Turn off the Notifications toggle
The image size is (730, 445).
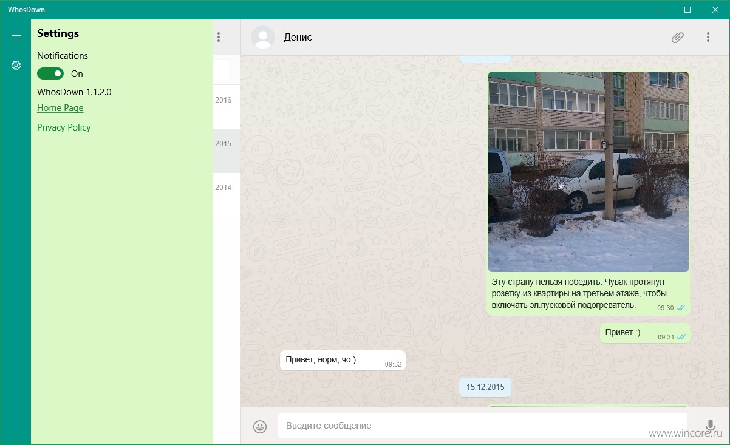(50, 73)
